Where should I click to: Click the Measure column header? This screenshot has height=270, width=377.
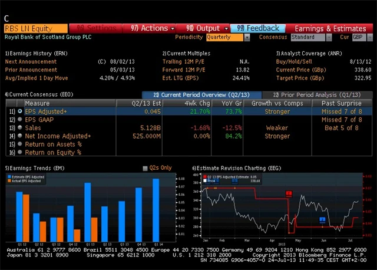(x=70, y=103)
